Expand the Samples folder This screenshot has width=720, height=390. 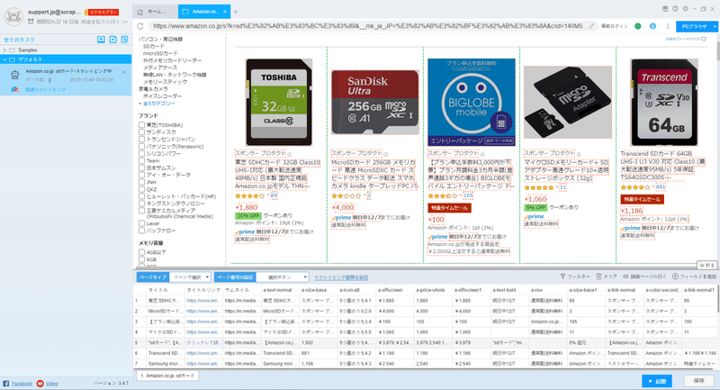pyautogui.click(x=4, y=50)
